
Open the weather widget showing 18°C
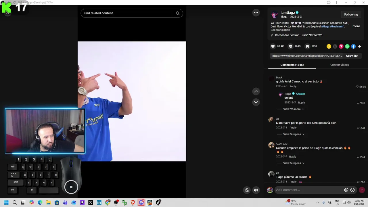pos(296,202)
